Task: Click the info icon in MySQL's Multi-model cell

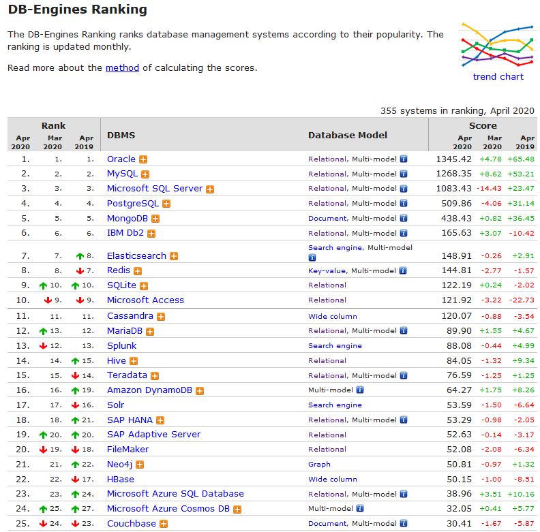Action: point(404,174)
